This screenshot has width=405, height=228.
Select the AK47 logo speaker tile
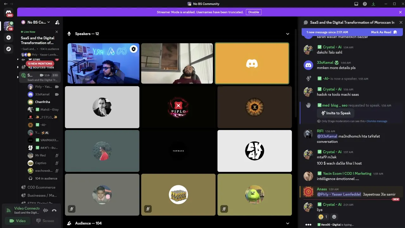(x=255, y=151)
